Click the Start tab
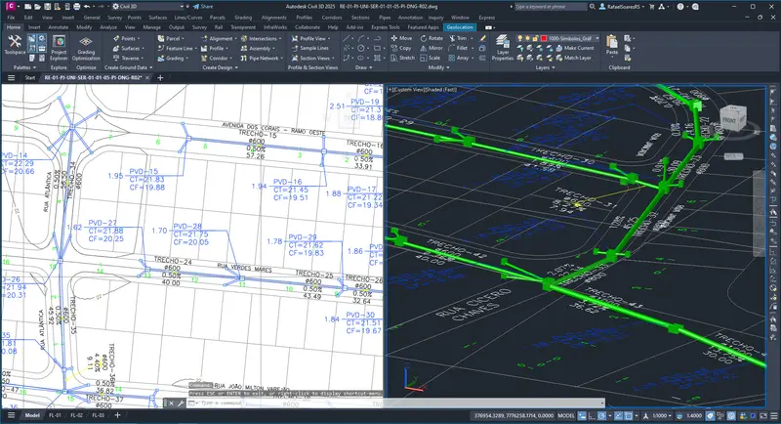Image resolution: width=781 pixels, height=424 pixels. coord(30,78)
